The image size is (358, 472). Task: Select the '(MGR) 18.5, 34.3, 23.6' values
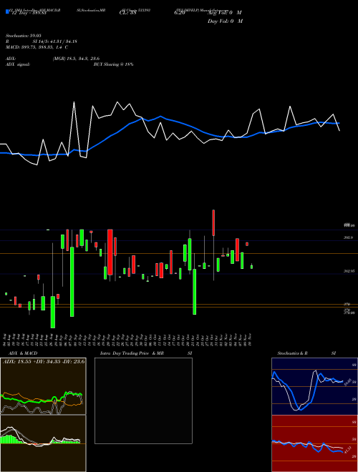pos(76,59)
